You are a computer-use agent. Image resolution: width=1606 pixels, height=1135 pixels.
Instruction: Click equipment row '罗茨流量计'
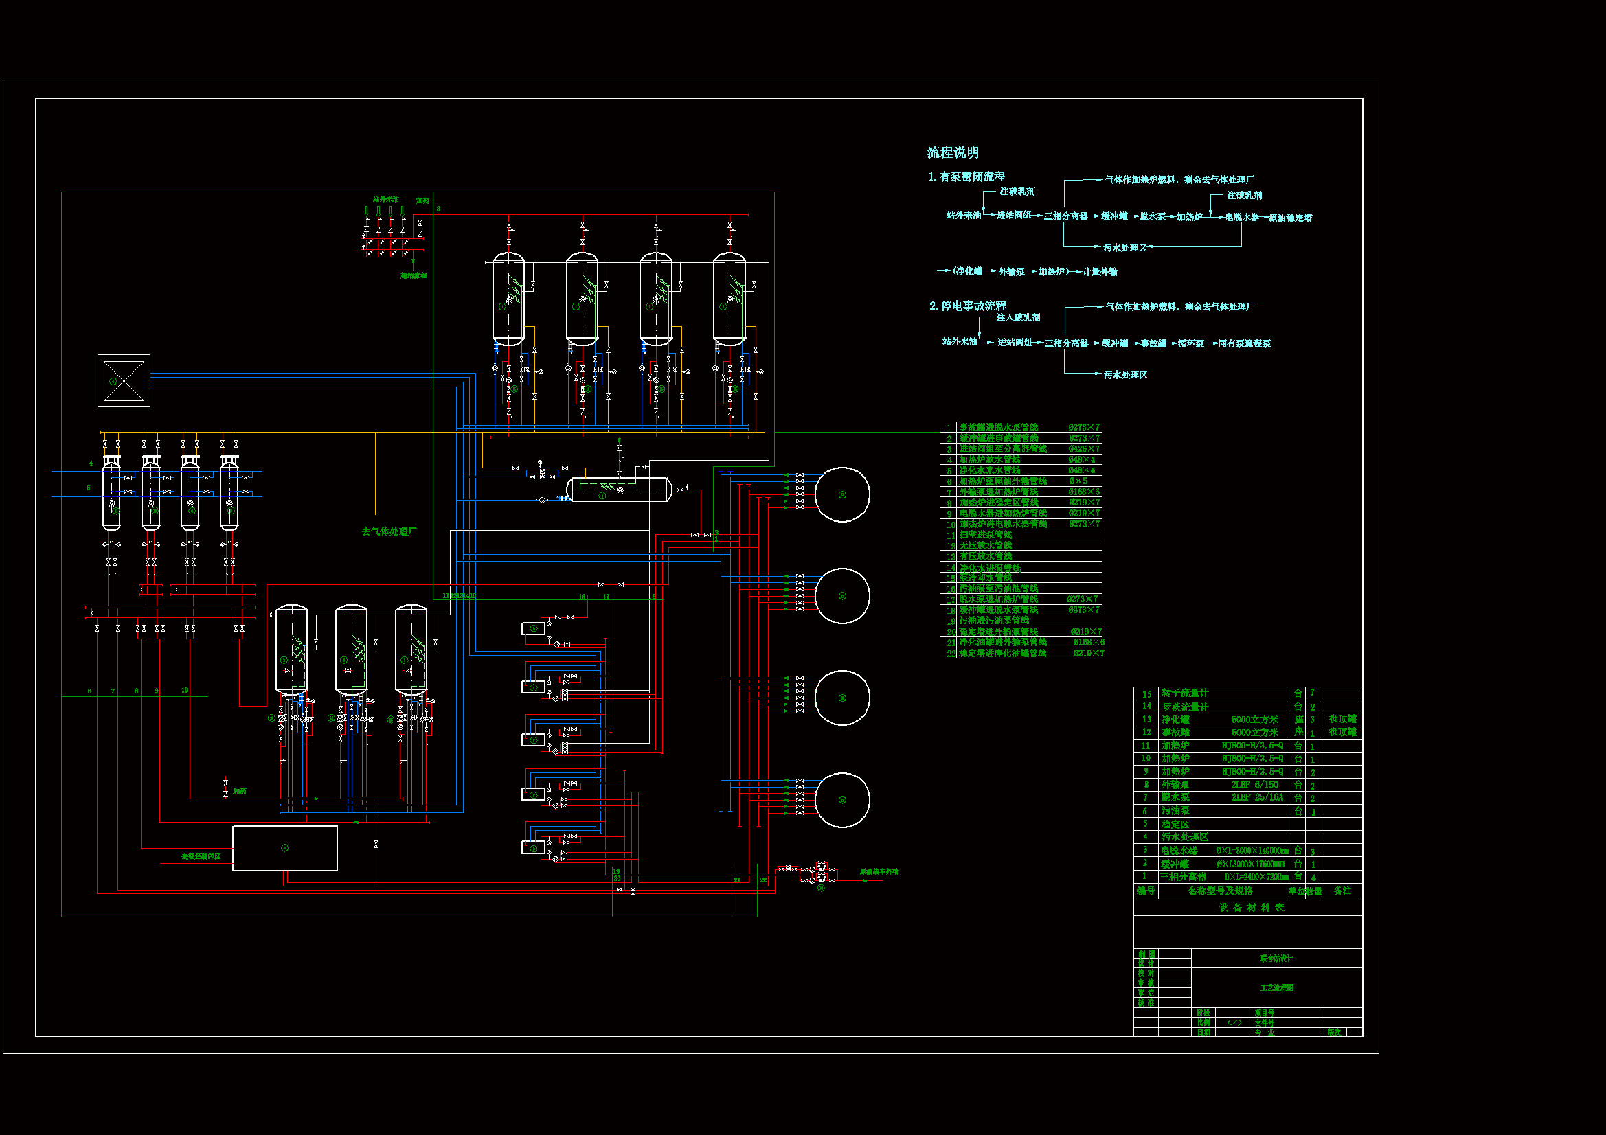tap(1248, 707)
